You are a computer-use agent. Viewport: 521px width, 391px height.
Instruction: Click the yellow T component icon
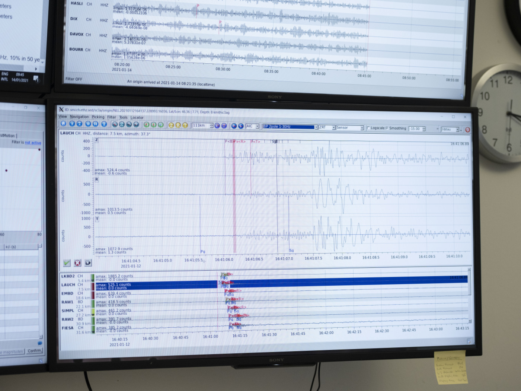pyautogui.click(x=185, y=125)
